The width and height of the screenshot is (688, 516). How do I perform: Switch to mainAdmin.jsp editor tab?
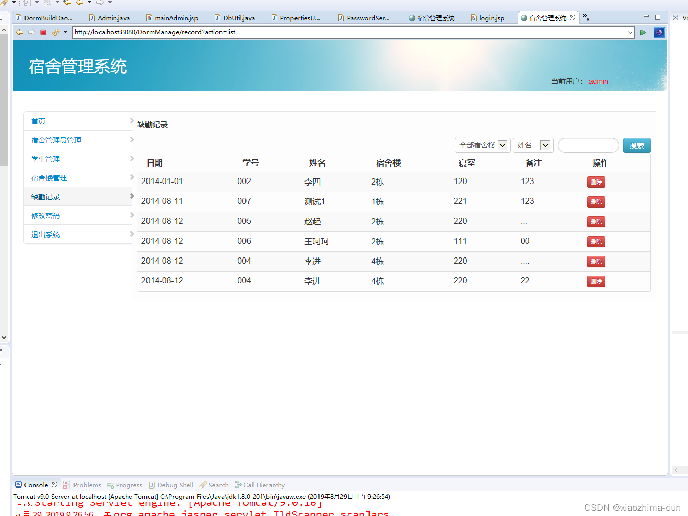point(172,18)
